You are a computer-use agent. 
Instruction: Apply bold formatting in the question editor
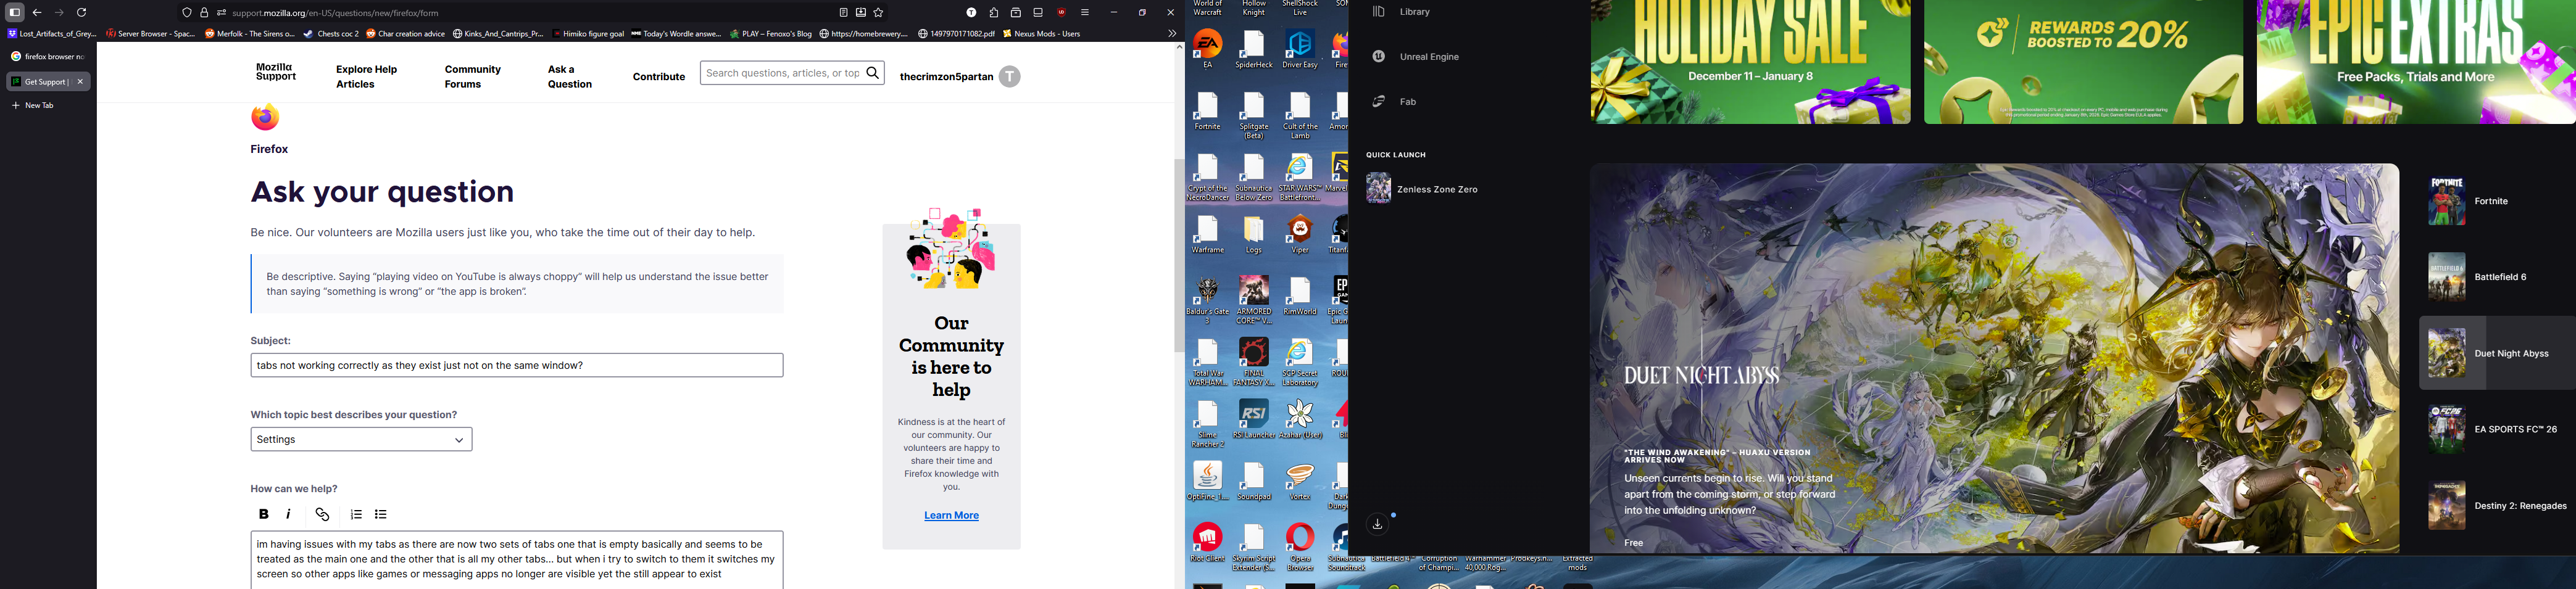[264, 514]
